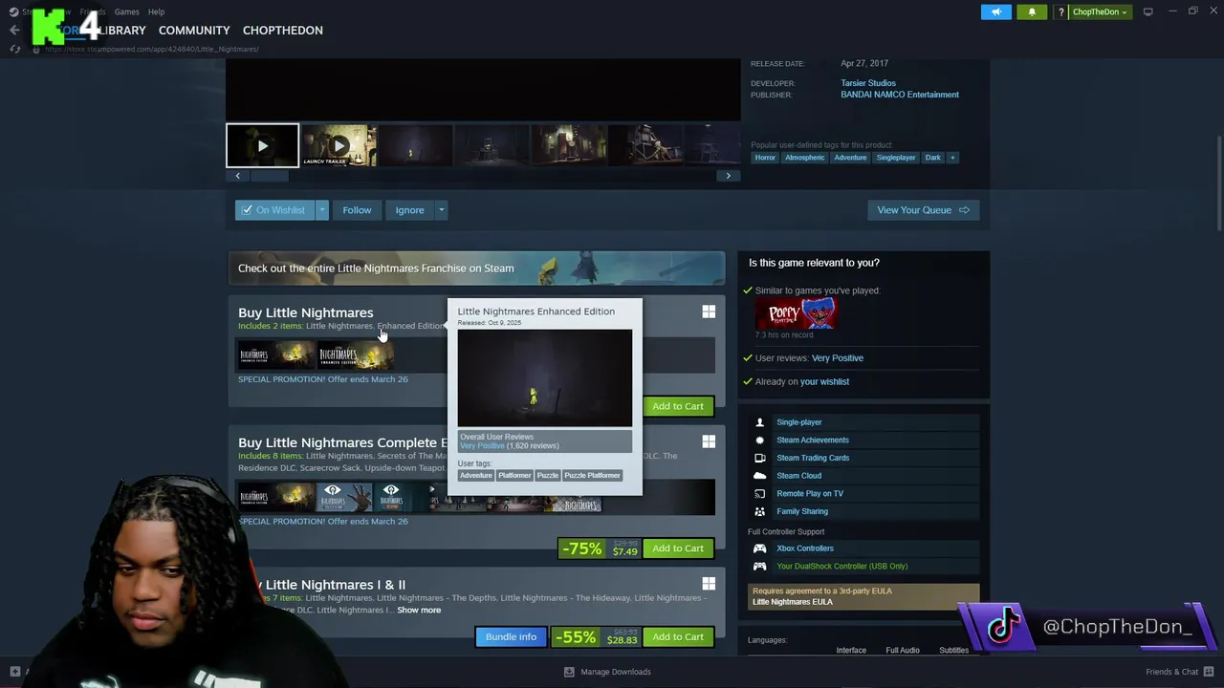The height and width of the screenshot is (688, 1224).
Task: Open the CHOPTHEDON profile tab
Action: click(x=282, y=31)
